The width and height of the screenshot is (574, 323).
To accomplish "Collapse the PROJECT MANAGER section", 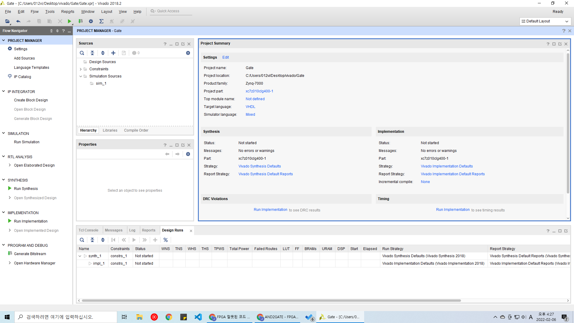I will pyautogui.click(x=4, y=40).
